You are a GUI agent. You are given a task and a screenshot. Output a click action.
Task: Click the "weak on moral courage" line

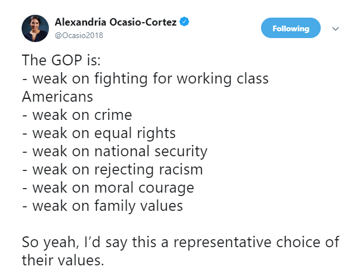[x=107, y=188]
